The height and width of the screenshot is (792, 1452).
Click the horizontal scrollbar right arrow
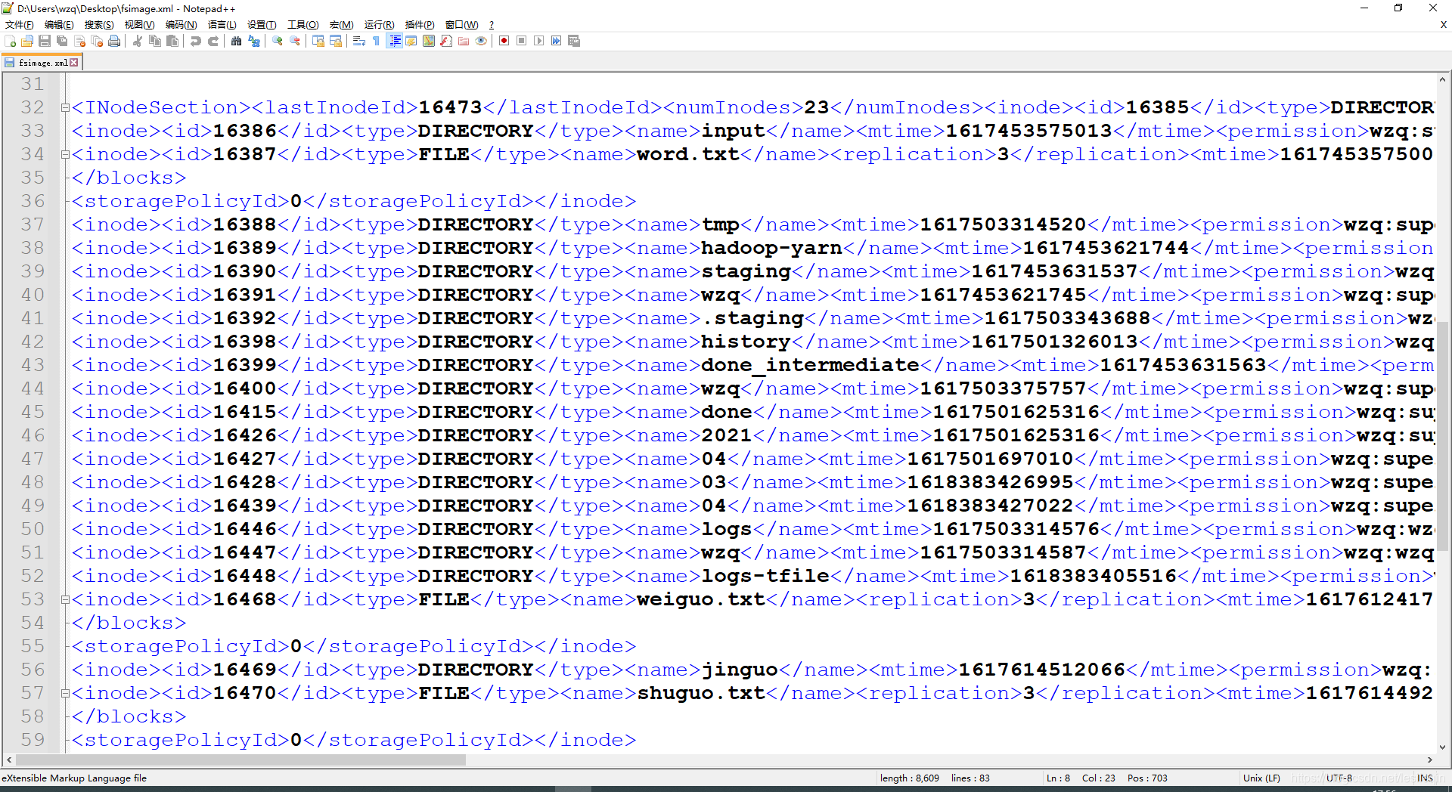pyautogui.click(x=1429, y=760)
